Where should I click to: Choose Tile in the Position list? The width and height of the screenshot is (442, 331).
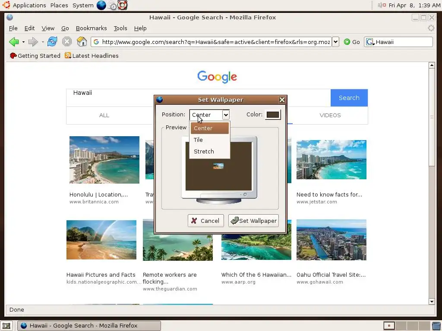tap(209, 140)
